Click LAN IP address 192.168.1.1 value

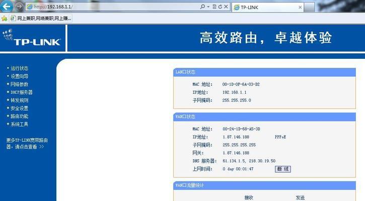click(x=235, y=92)
